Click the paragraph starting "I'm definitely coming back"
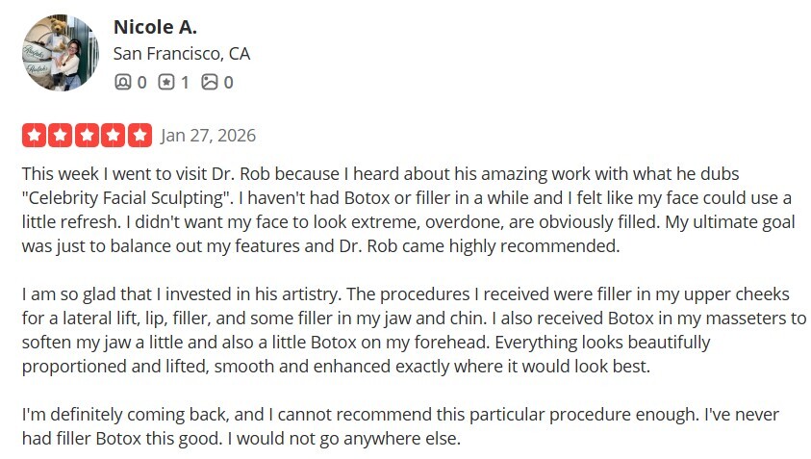811x459 pixels. coord(404,426)
